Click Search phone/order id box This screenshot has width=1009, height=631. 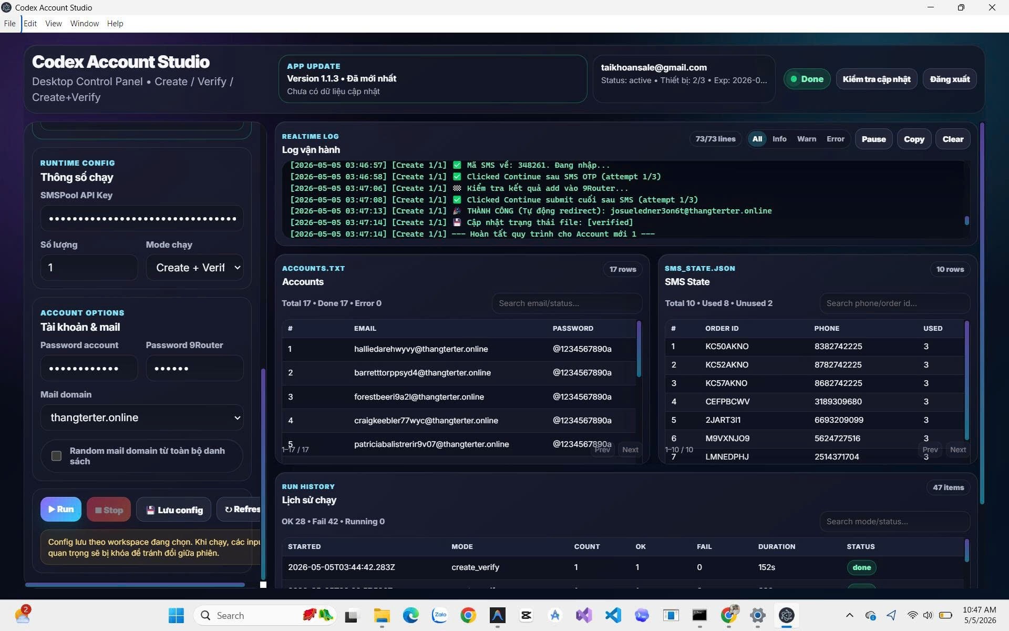(894, 303)
